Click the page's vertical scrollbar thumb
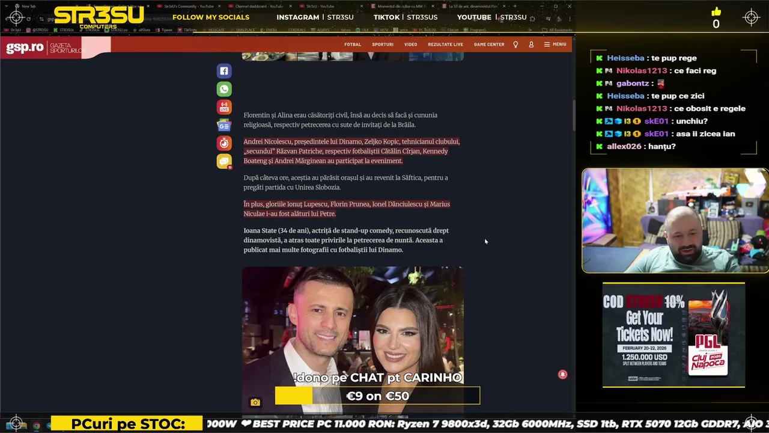Image resolution: width=769 pixels, height=433 pixels. click(x=573, y=114)
